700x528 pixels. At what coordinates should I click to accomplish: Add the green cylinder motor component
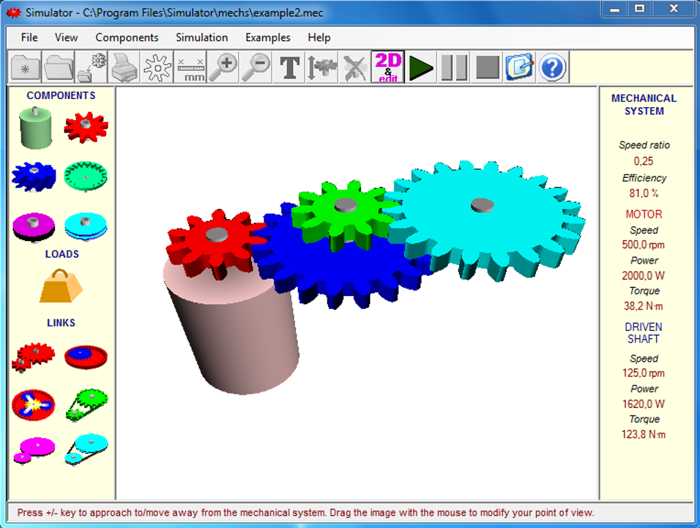coord(36,128)
